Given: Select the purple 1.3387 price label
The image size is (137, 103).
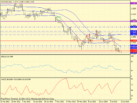Looking at the screenshot, I should click(134, 3).
